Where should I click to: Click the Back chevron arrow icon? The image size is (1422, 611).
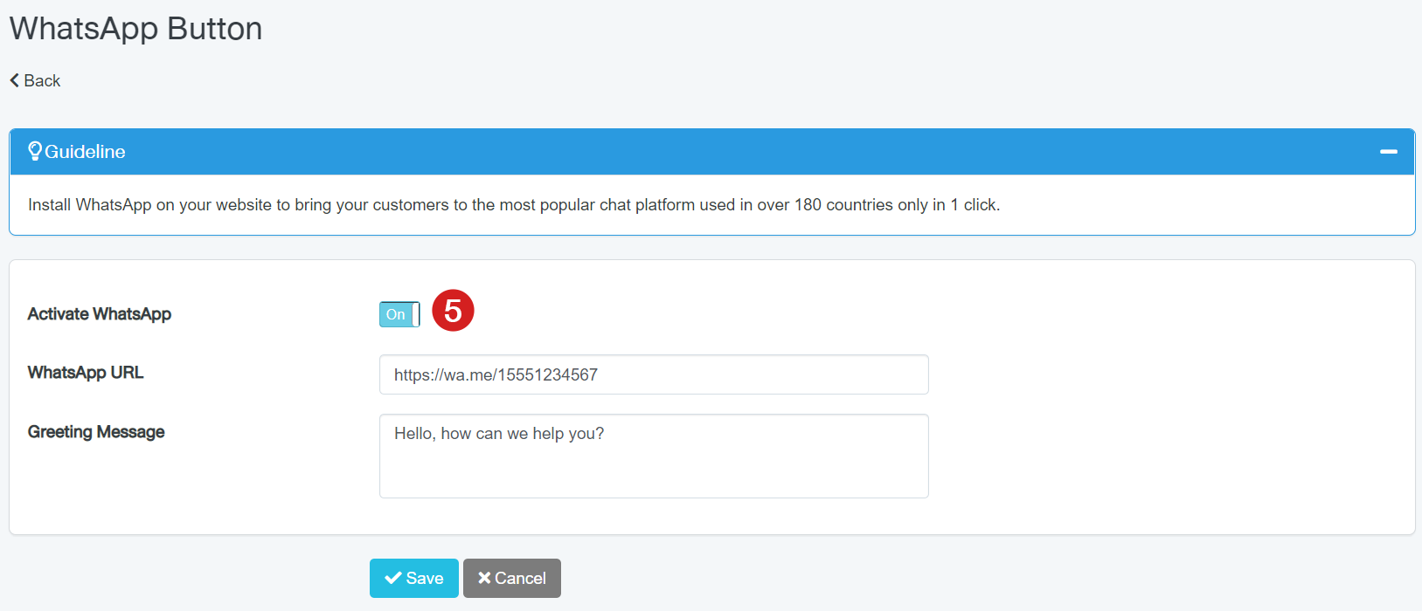point(15,80)
